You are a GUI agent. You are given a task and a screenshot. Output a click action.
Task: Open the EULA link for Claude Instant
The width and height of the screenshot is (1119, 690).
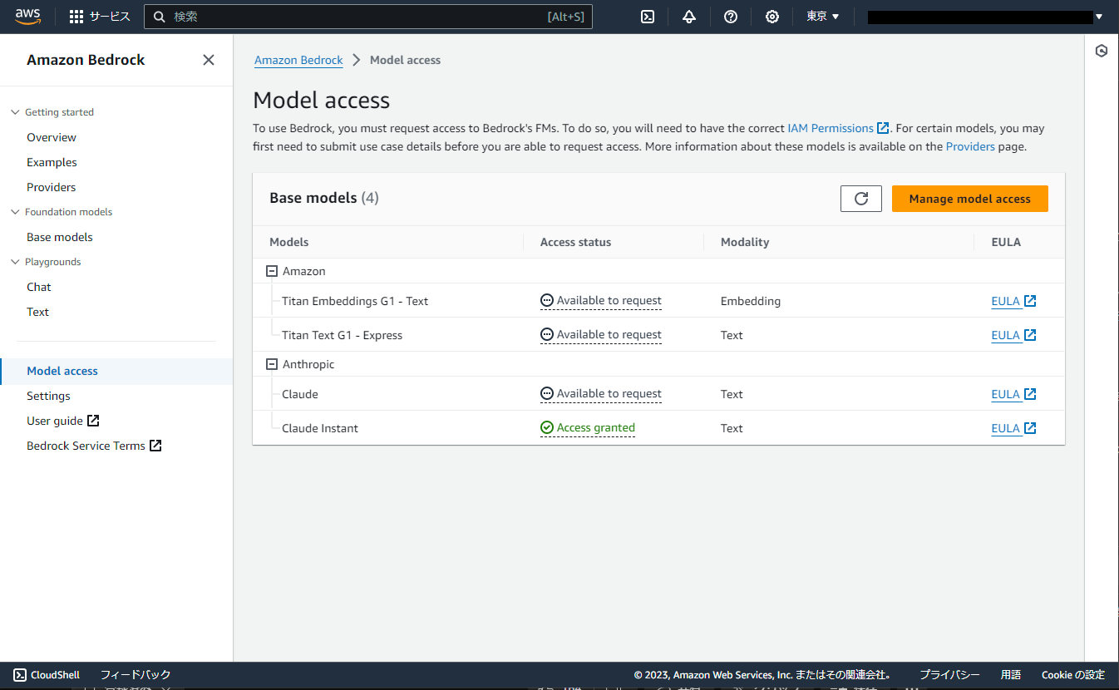pos(1005,428)
